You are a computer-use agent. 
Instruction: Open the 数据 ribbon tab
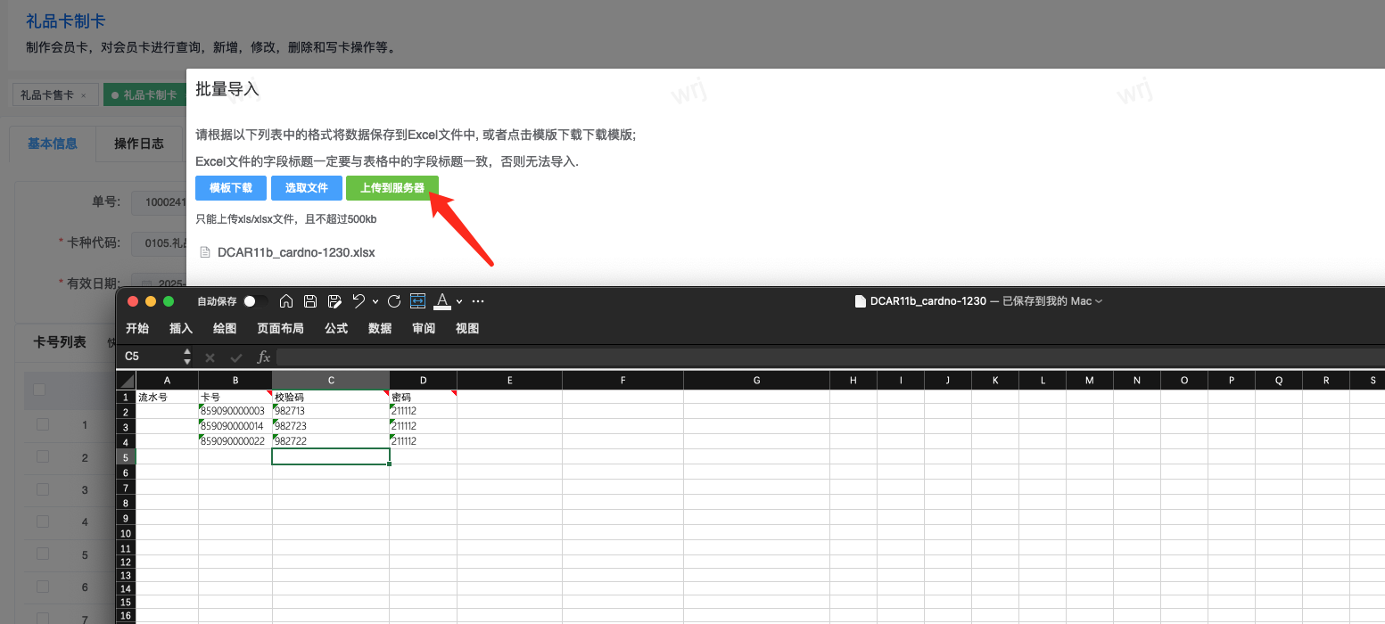(x=380, y=328)
